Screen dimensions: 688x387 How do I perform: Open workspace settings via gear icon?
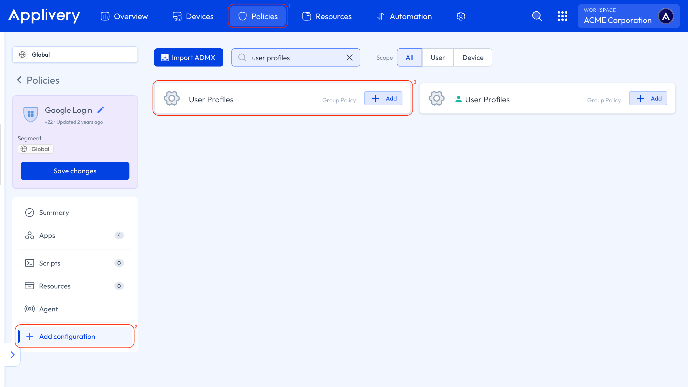pyautogui.click(x=461, y=16)
